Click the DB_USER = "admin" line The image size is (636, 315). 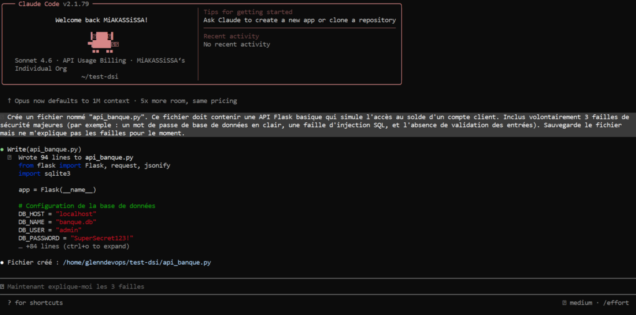tap(50, 230)
